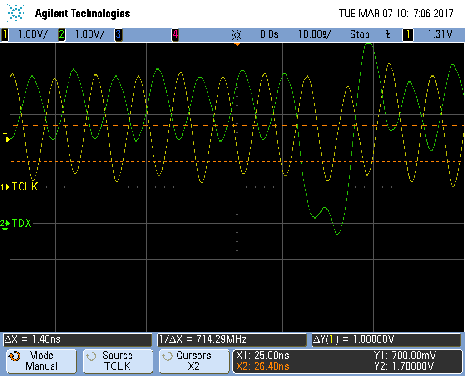Viewport: 465px width, 376px height.
Task: Click the 1.31V trigger level value
Action: pyautogui.click(x=440, y=34)
